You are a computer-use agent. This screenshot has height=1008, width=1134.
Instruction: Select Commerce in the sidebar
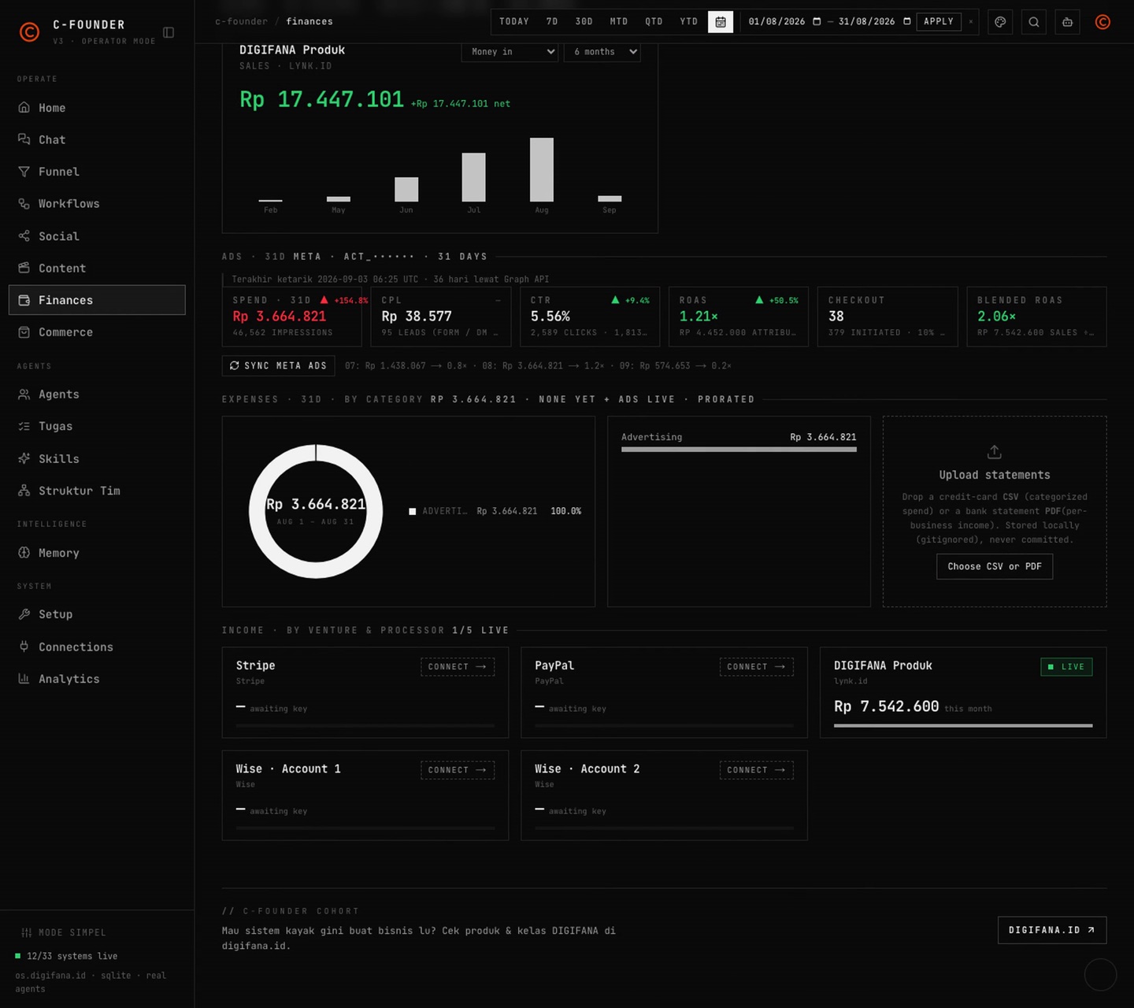tap(97, 332)
